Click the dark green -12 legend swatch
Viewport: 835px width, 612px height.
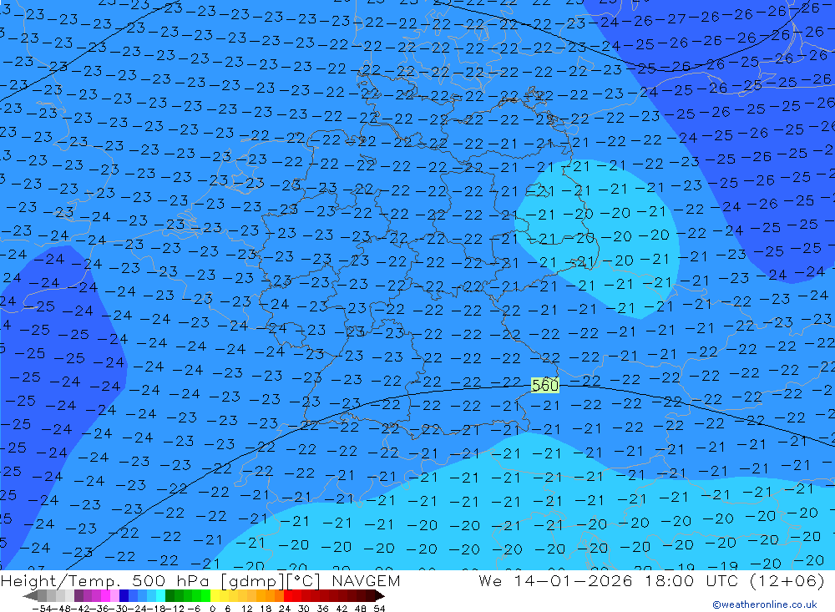(x=170, y=595)
